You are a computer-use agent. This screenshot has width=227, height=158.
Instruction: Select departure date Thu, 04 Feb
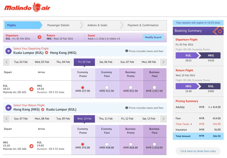click(63, 62)
